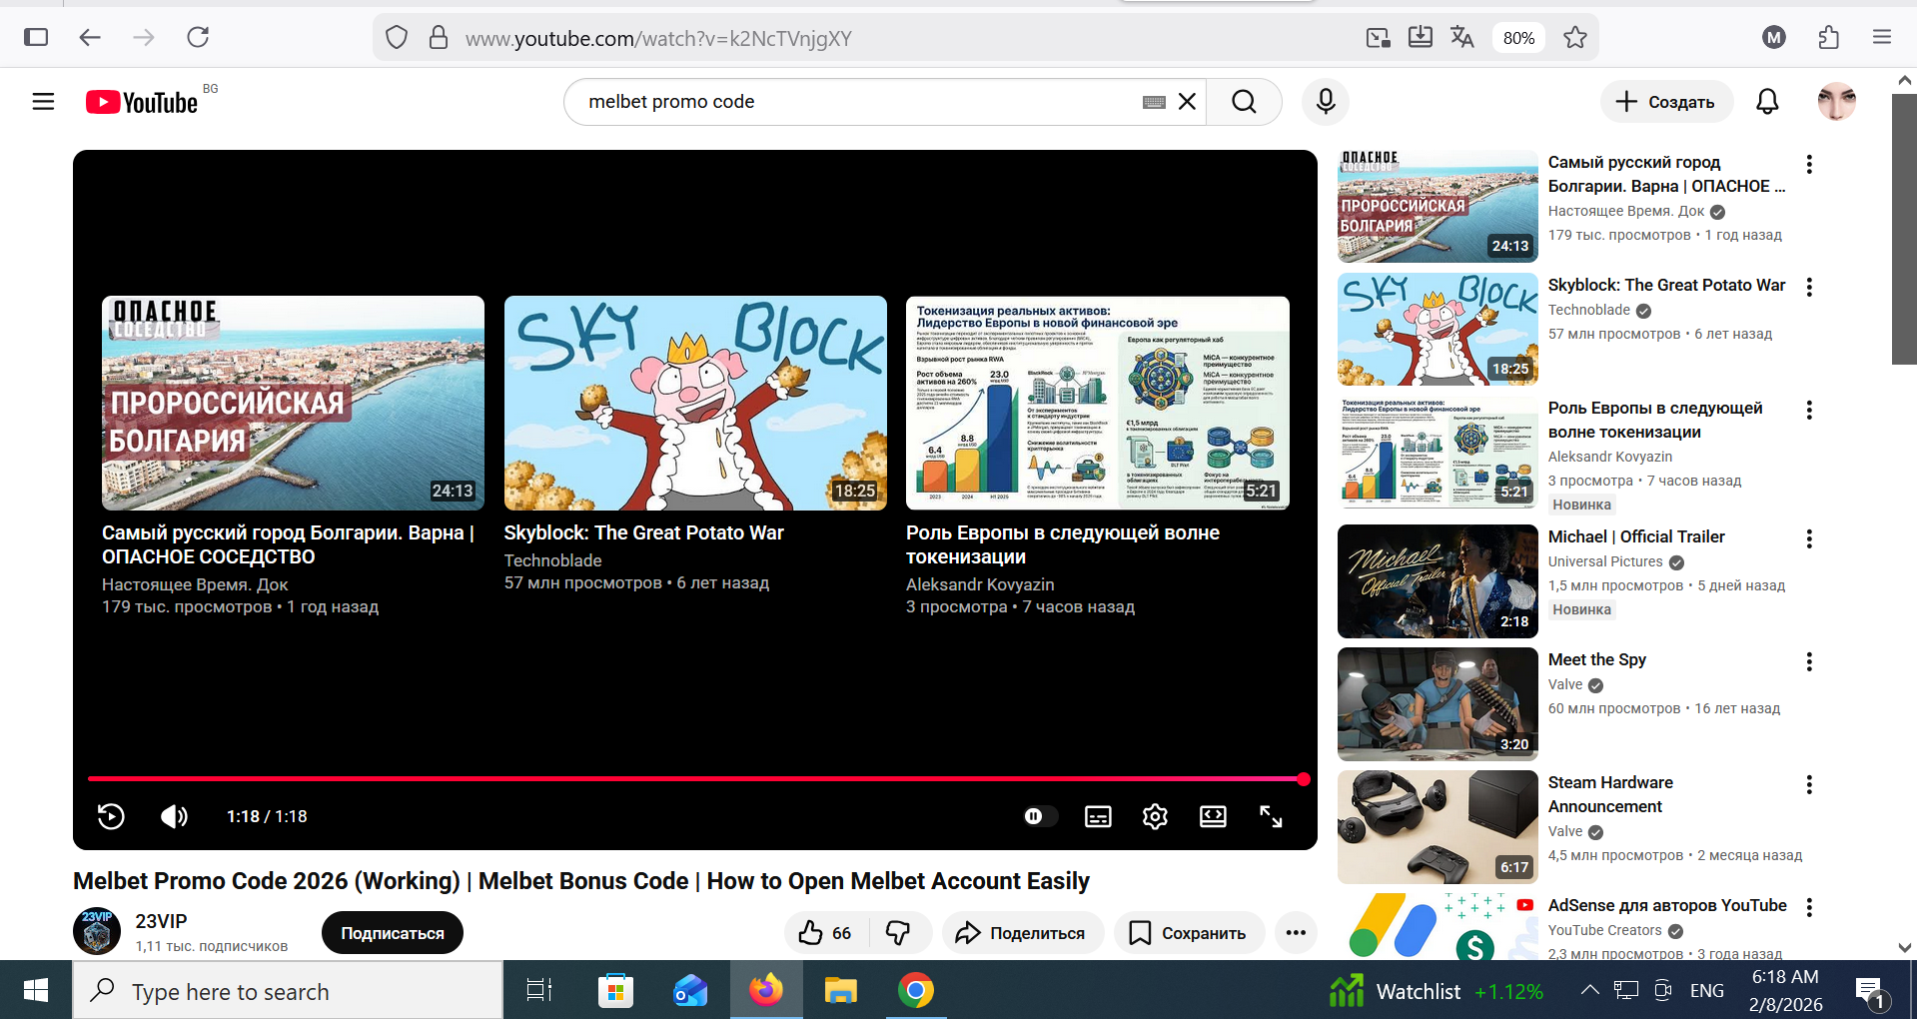The height and width of the screenshot is (1019, 1917).
Task: Open the YouTube hamburger guide menu
Action: (x=43, y=102)
